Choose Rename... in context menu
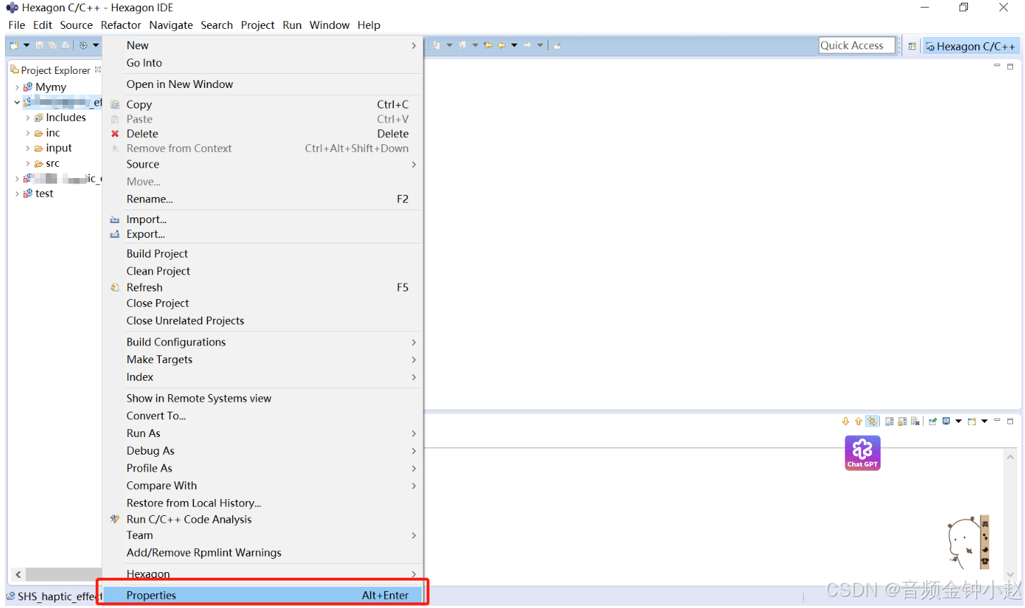 [263, 199]
